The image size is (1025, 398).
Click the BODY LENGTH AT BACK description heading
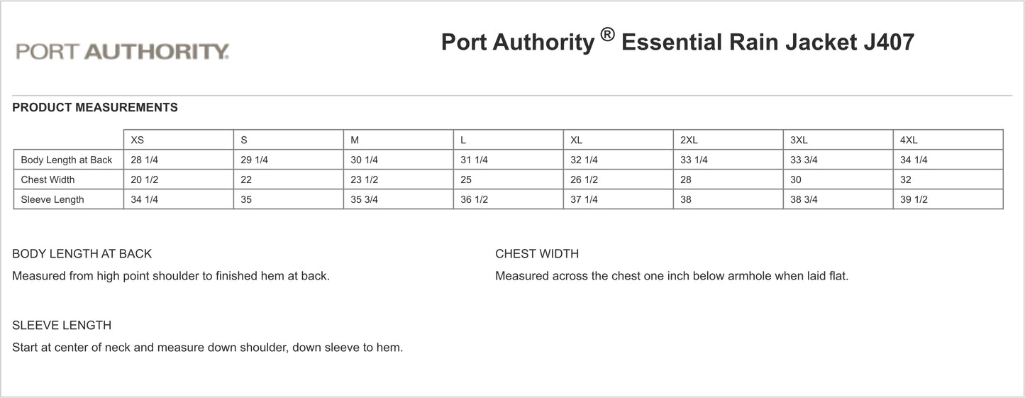coord(82,254)
